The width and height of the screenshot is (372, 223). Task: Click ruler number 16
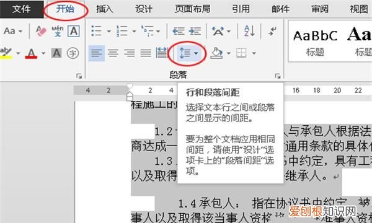296,90
